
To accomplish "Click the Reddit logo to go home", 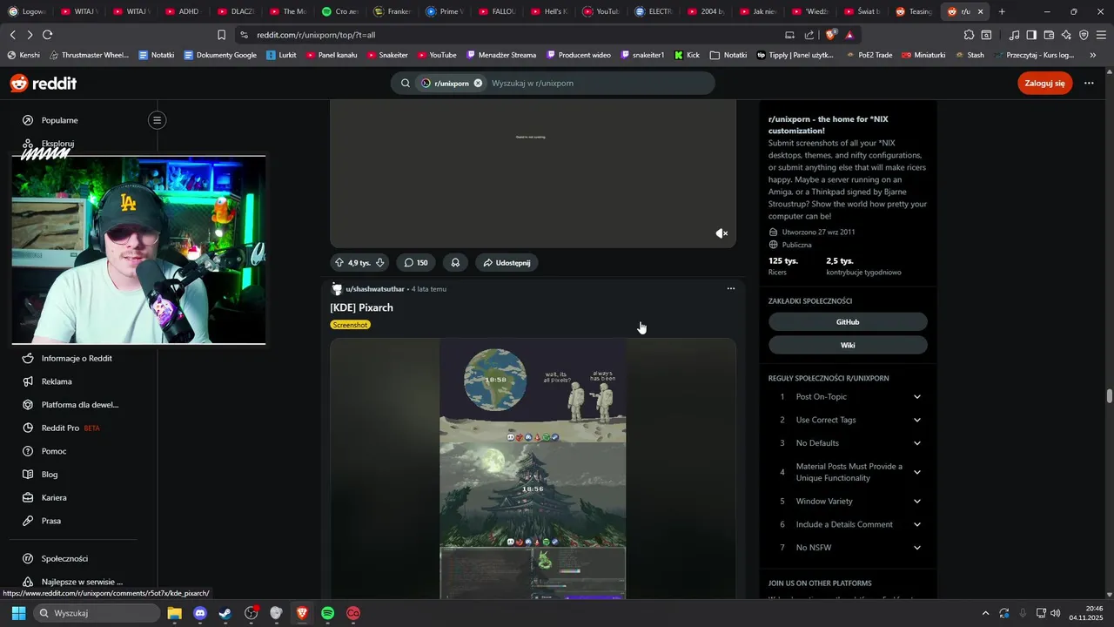I will point(44,84).
